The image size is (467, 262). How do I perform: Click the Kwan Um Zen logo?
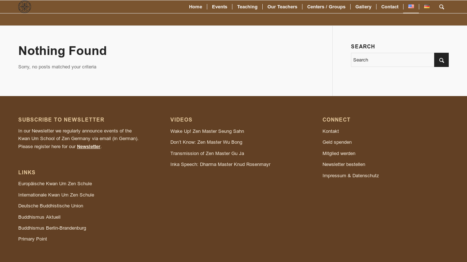tap(24, 7)
